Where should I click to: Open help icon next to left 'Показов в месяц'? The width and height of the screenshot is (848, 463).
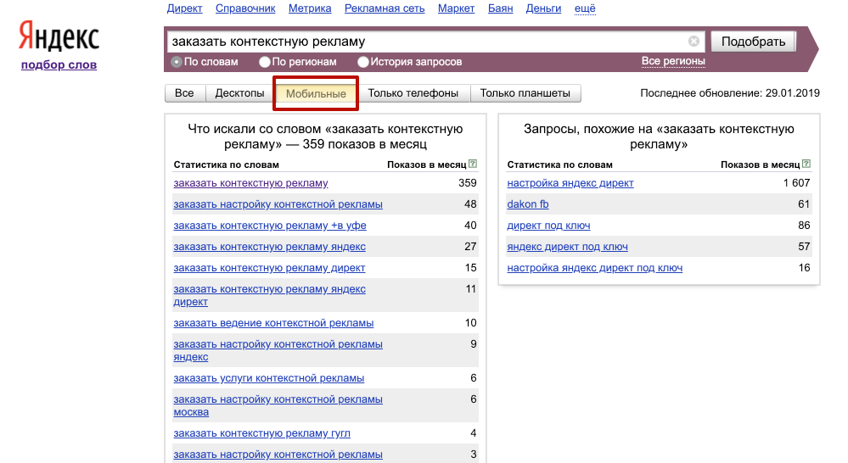pos(473,164)
